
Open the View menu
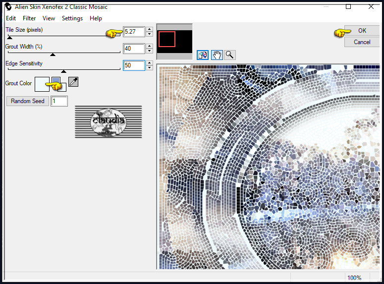pos(49,18)
